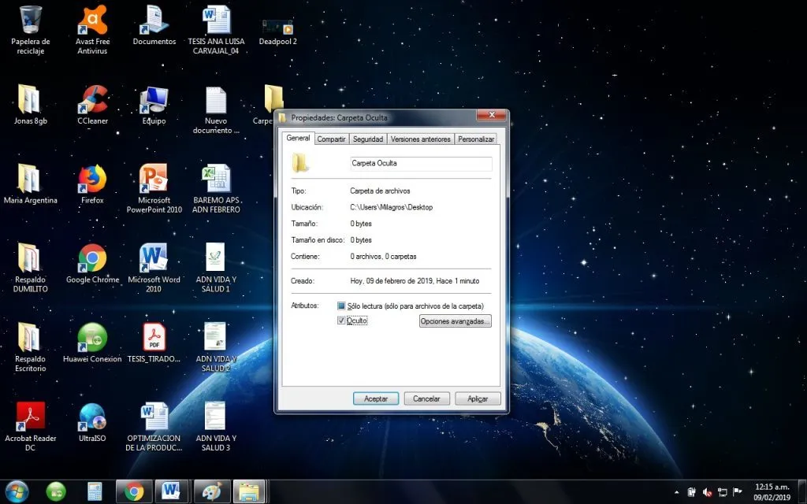Uncheck the Oculto attribute checkbox
This screenshot has height=504, width=807.
342,321
